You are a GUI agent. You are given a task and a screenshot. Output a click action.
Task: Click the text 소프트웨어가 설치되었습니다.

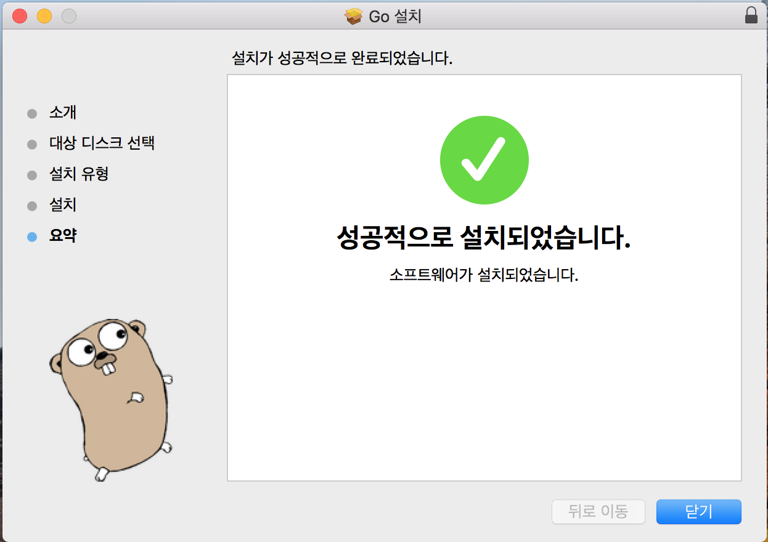point(484,275)
